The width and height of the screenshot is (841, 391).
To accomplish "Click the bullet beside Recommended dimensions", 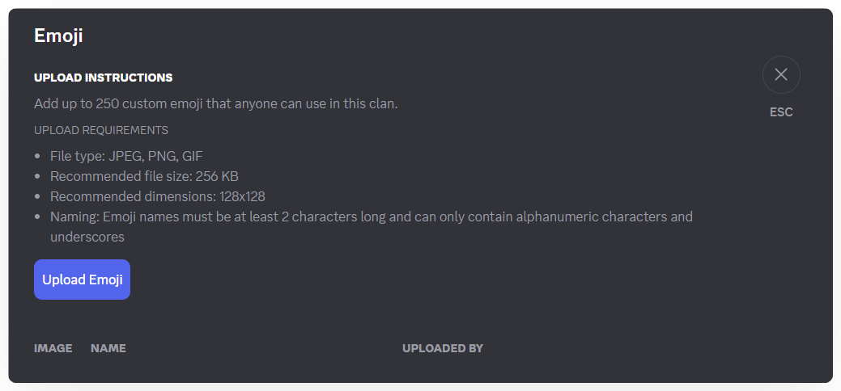I will 38,196.
